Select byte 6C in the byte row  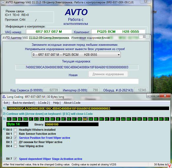[74, 119]
